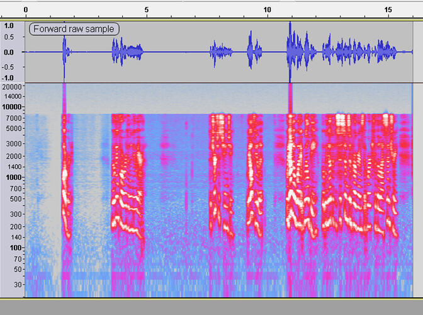Click the waveform segment just before 5 seconds
The width and height of the screenshot is (423, 315).
(x=128, y=52)
